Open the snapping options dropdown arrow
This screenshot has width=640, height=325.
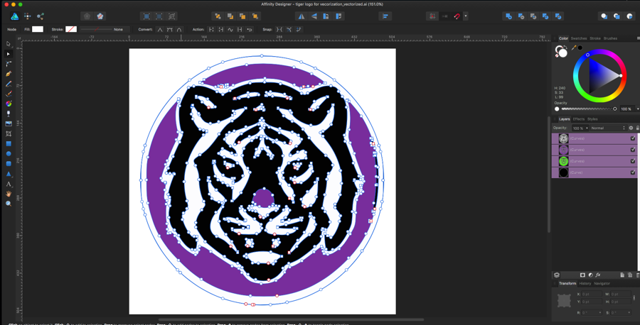tap(466, 16)
